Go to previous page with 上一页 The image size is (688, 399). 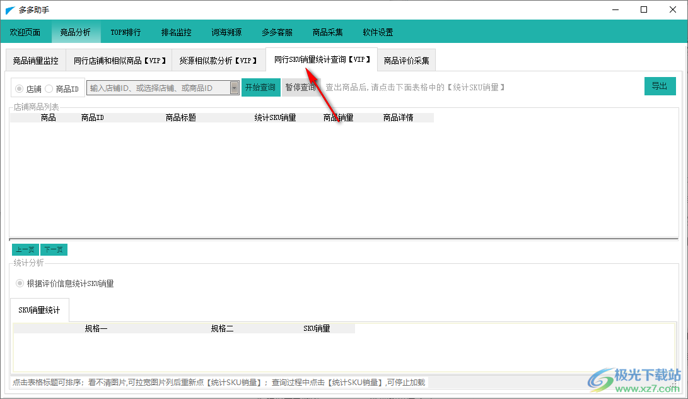coord(25,250)
